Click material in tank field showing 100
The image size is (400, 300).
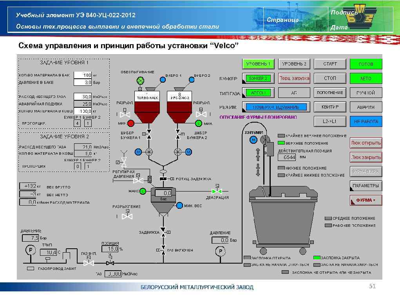click(83, 75)
